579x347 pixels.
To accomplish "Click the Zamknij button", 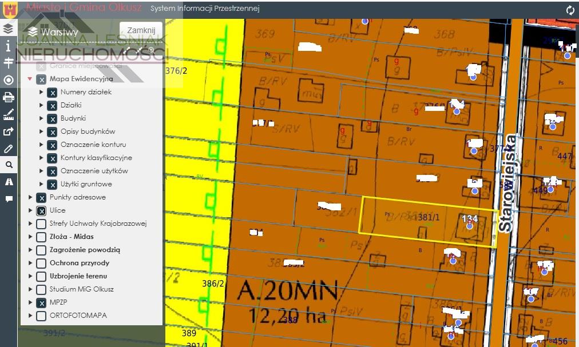I will [141, 31].
